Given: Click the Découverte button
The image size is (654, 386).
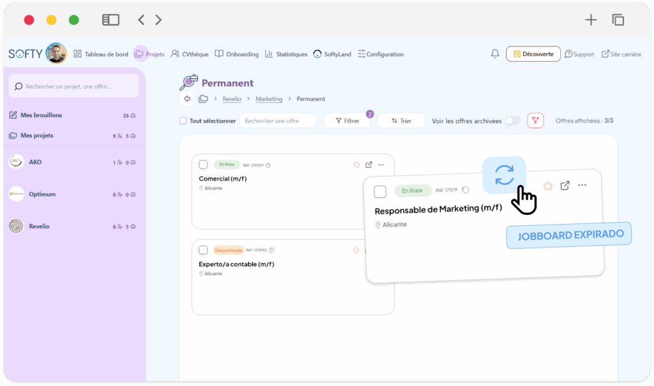Looking at the screenshot, I should point(533,54).
